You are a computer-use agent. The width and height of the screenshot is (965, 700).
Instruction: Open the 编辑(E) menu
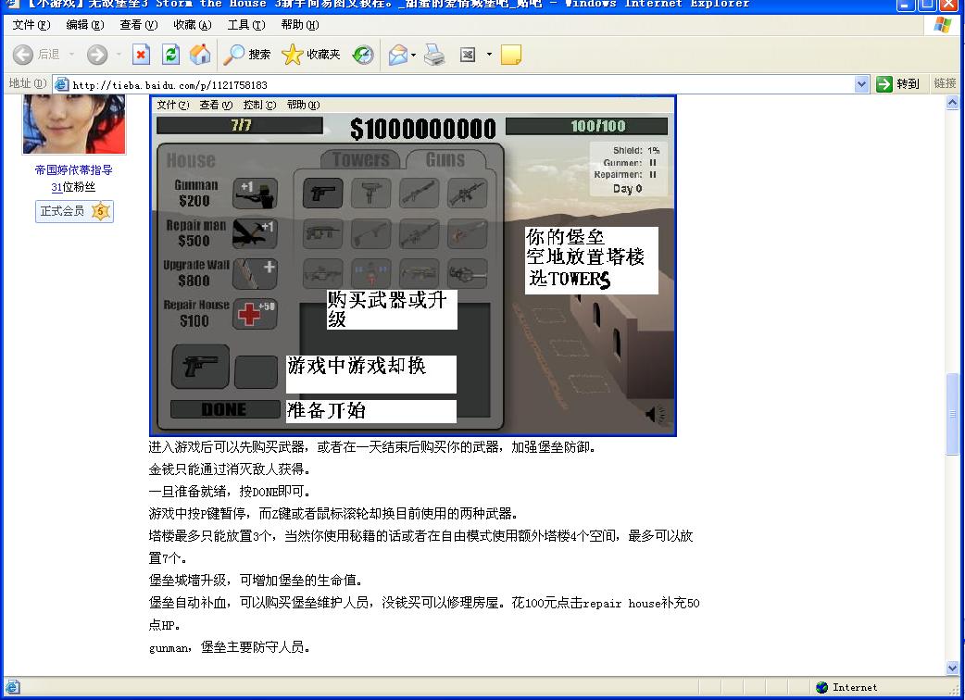pyautogui.click(x=85, y=25)
